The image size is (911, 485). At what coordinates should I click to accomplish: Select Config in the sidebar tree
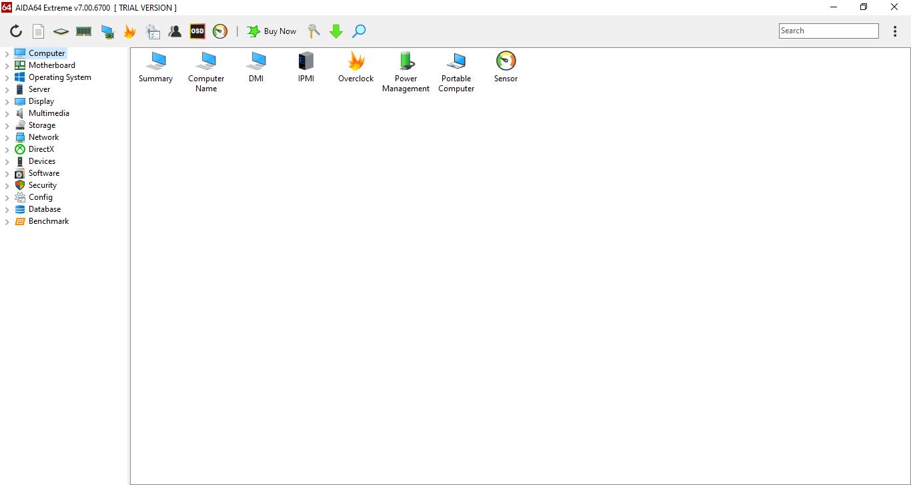point(34,197)
